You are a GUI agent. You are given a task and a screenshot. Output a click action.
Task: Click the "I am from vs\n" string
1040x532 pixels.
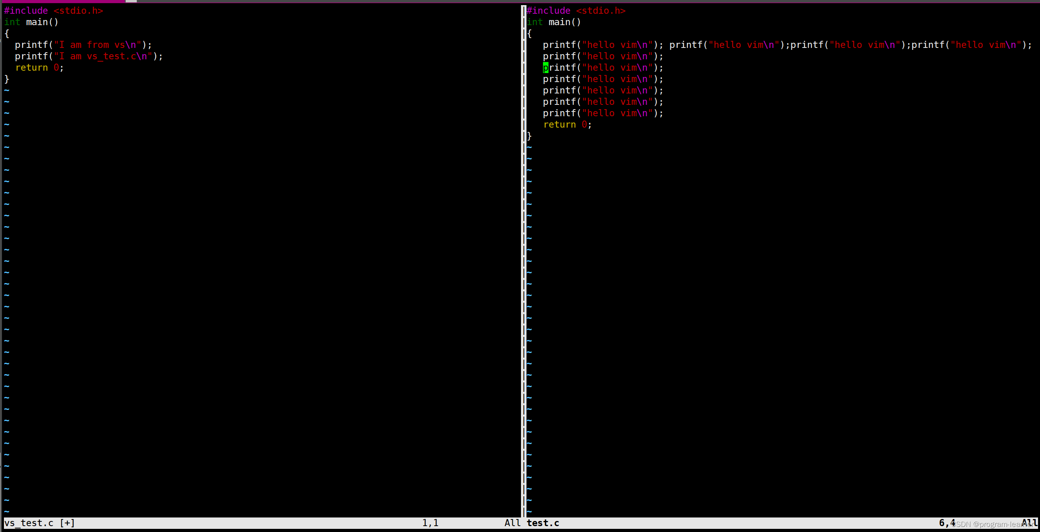click(97, 45)
